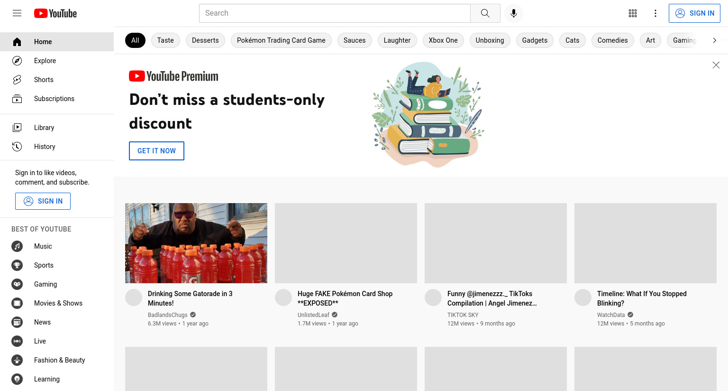Click the History clock icon
The width and height of the screenshot is (728, 391).
17,147
